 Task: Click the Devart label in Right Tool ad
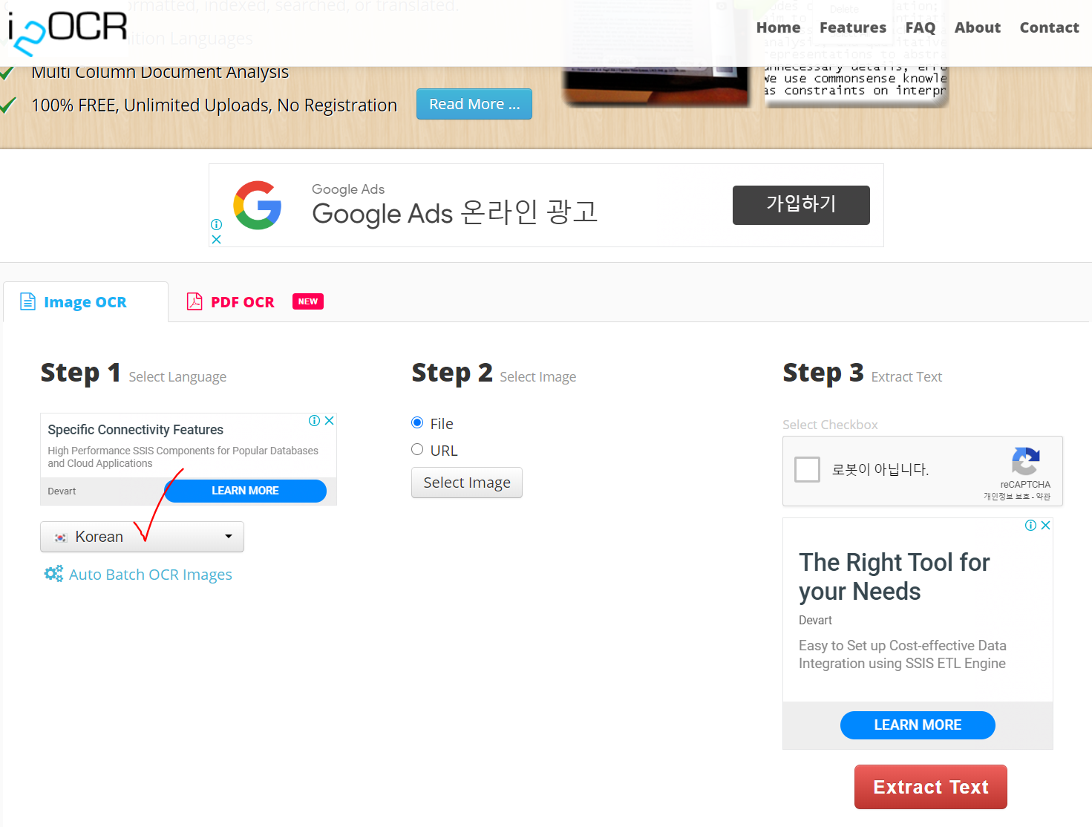pyautogui.click(x=815, y=620)
